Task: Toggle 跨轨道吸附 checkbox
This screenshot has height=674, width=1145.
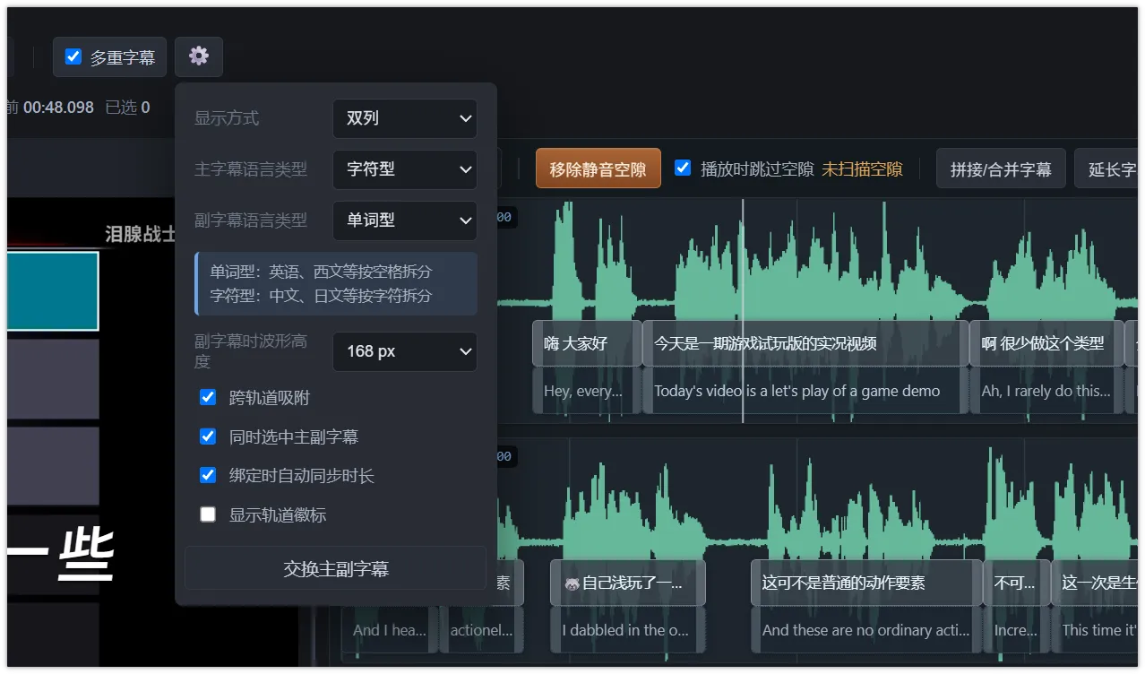Action: 208,397
